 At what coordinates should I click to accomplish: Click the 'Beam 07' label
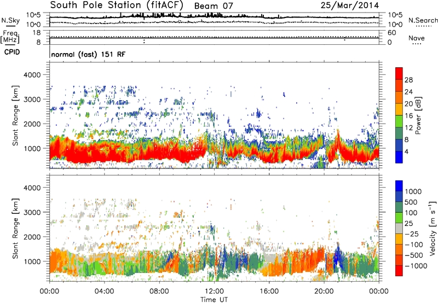[x=214, y=6]
